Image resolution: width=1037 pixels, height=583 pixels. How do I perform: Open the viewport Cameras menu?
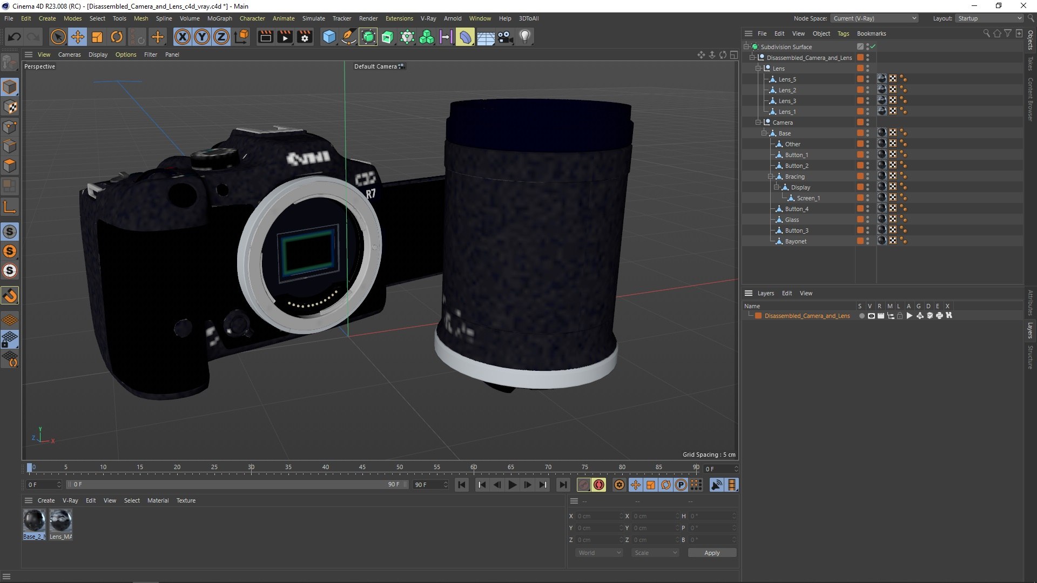(69, 55)
